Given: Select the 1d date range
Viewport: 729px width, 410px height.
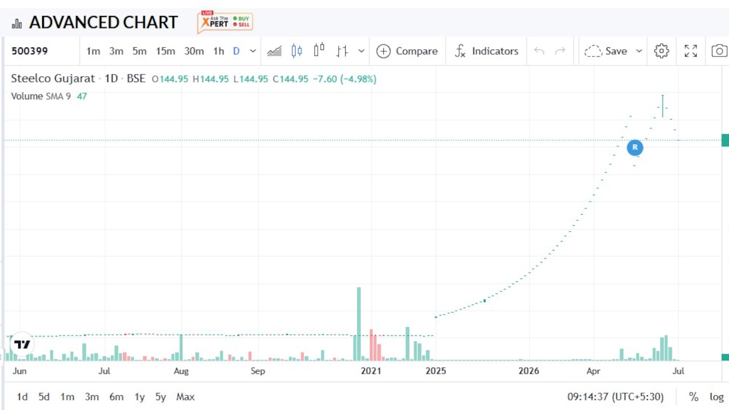Looking at the screenshot, I should pos(22,397).
